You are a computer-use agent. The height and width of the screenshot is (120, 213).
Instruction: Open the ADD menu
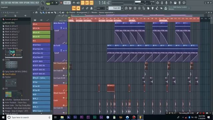(x=10, y=3)
